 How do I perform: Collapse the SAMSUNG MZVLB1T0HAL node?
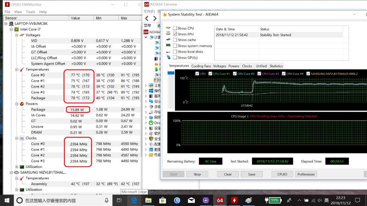tap(11, 173)
